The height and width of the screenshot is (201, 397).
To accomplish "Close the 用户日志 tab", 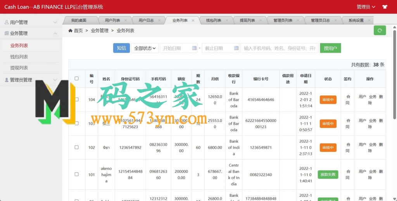I will [x=159, y=21].
